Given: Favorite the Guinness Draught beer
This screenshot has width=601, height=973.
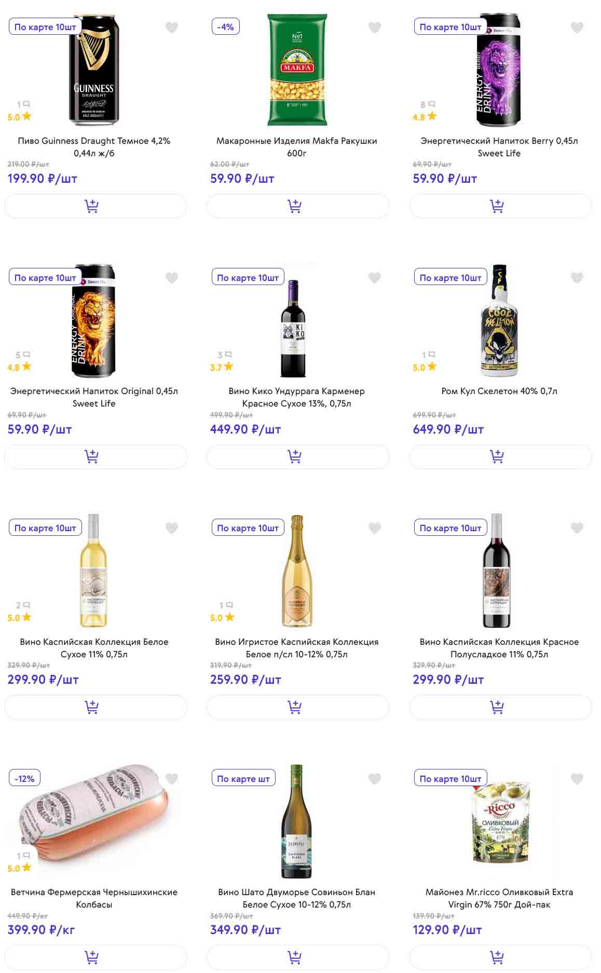Looking at the screenshot, I should click(x=172, y=28).
